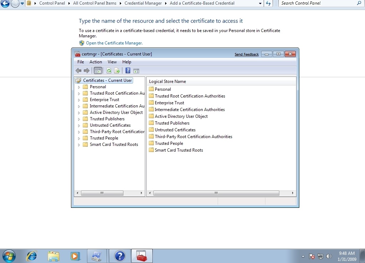Open Internet Explorer from the taskbar
The height and width of the screenshot is (263, 365).
pos(32,256)
